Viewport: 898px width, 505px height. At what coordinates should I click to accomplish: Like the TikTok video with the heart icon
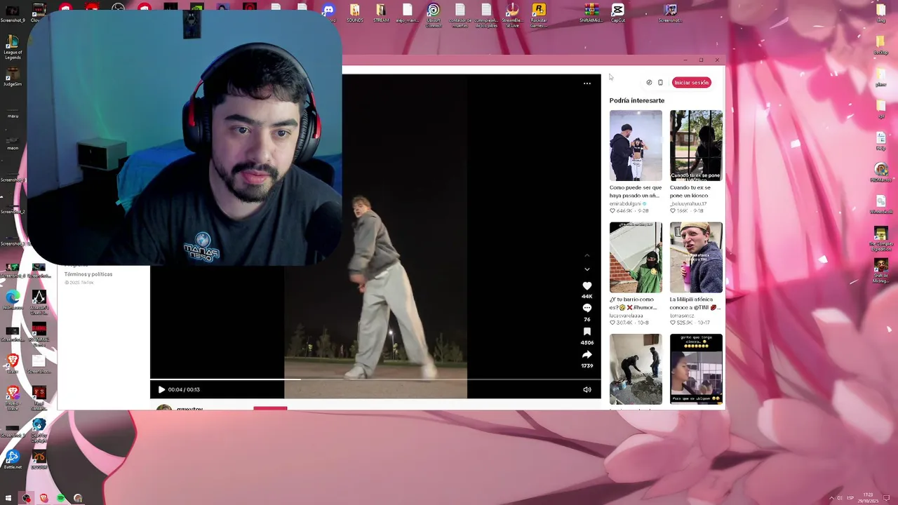point(587,286)
